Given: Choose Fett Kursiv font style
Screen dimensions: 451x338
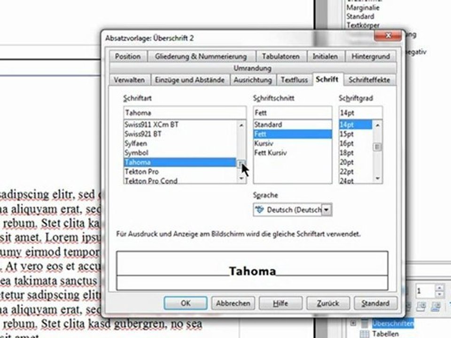Looking at the screenshot, I should point(293,153).
